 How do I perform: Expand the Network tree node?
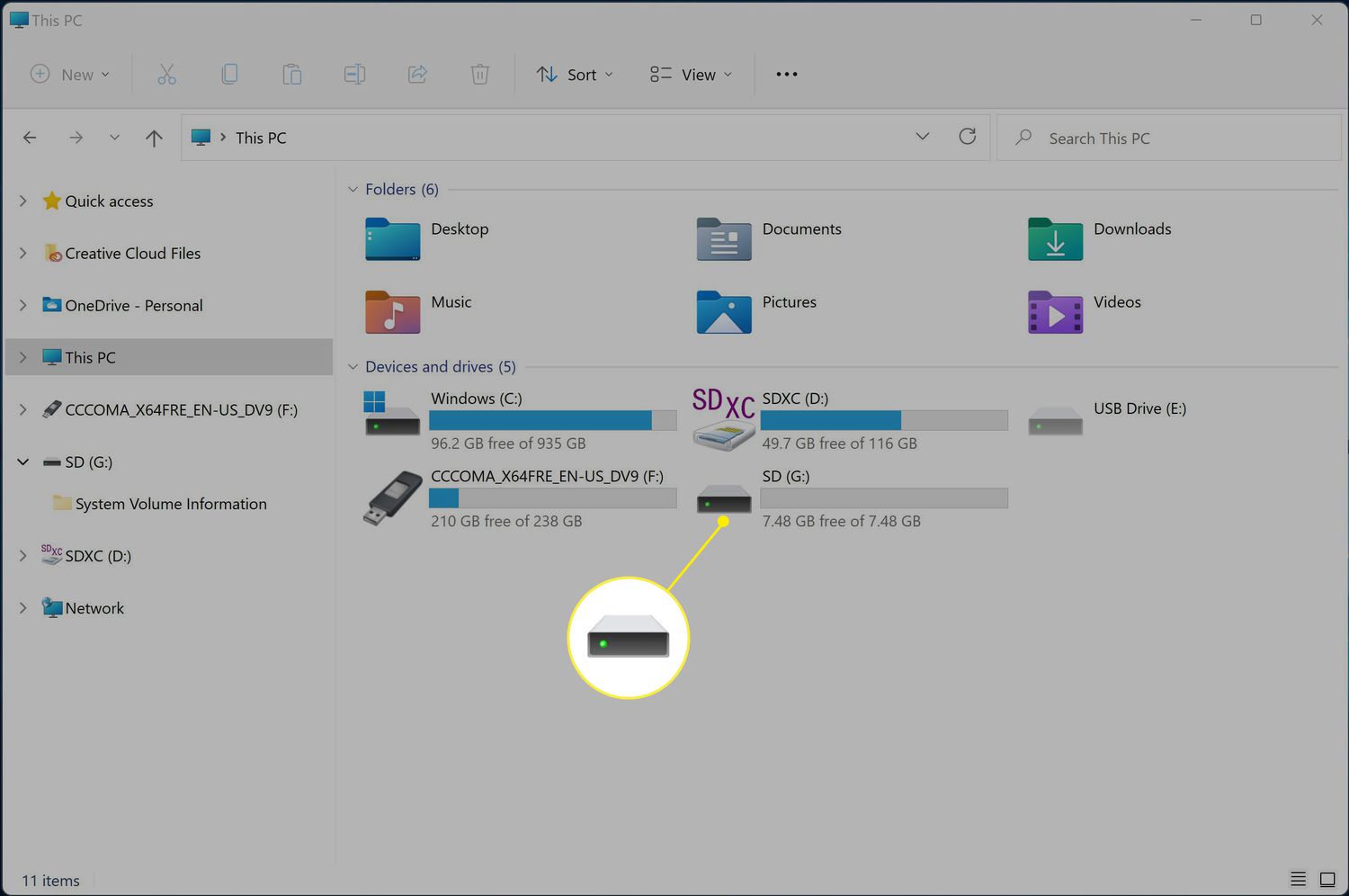[x=22, y=608]
